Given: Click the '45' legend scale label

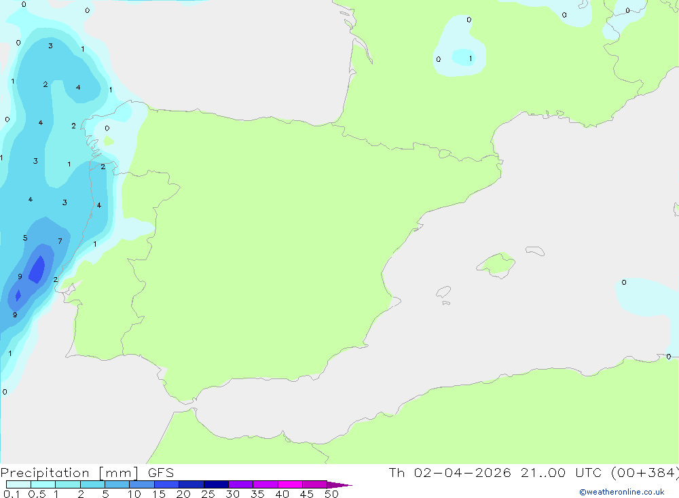Looking at the screenshot, I should [307, 494].
